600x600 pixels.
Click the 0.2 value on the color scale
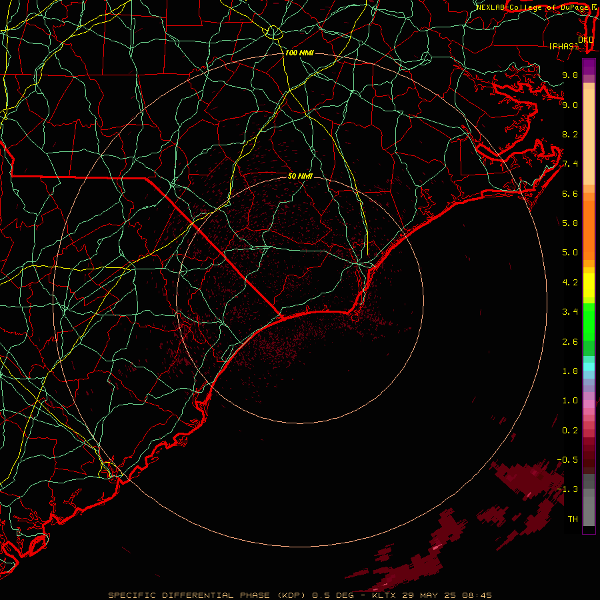[570, 431]
